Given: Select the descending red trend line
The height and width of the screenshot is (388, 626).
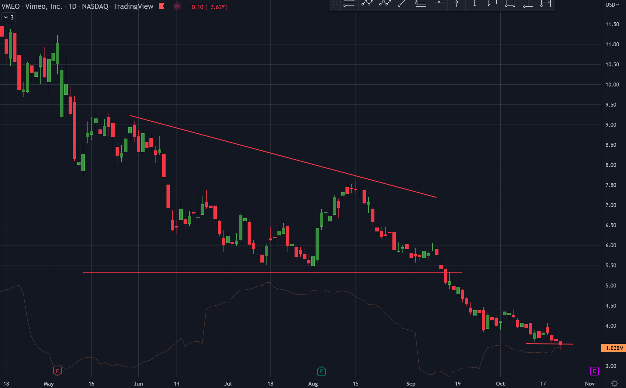Looking at the screenshot, I should (283, 157).
